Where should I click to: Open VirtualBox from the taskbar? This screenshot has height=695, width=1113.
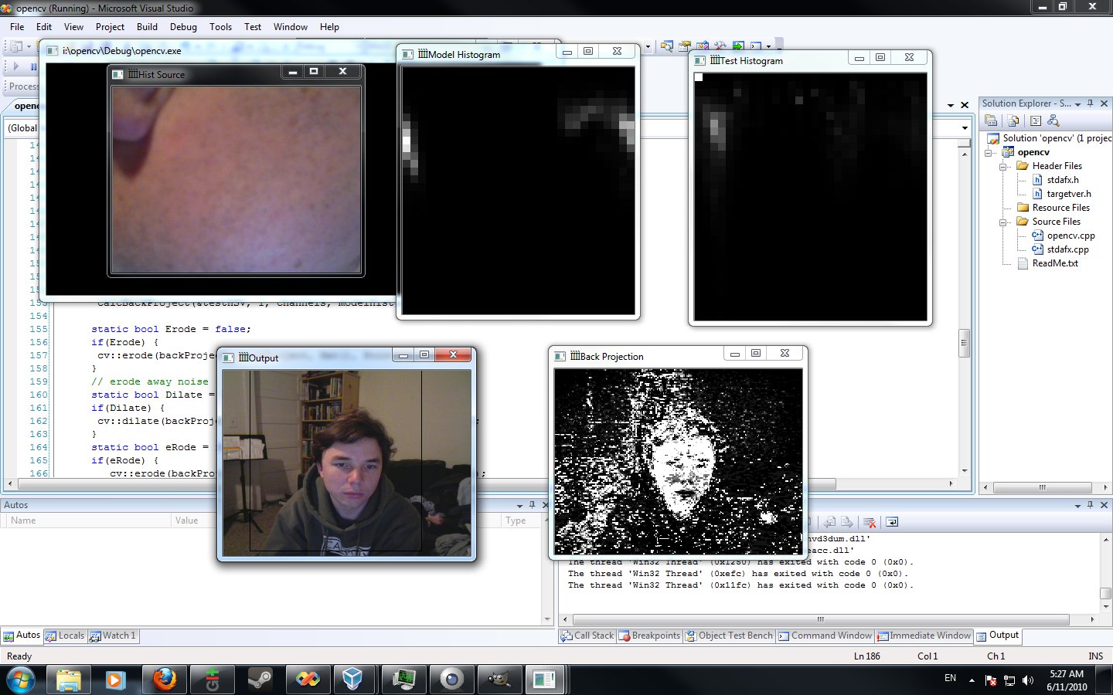click(x=353, y=680)
